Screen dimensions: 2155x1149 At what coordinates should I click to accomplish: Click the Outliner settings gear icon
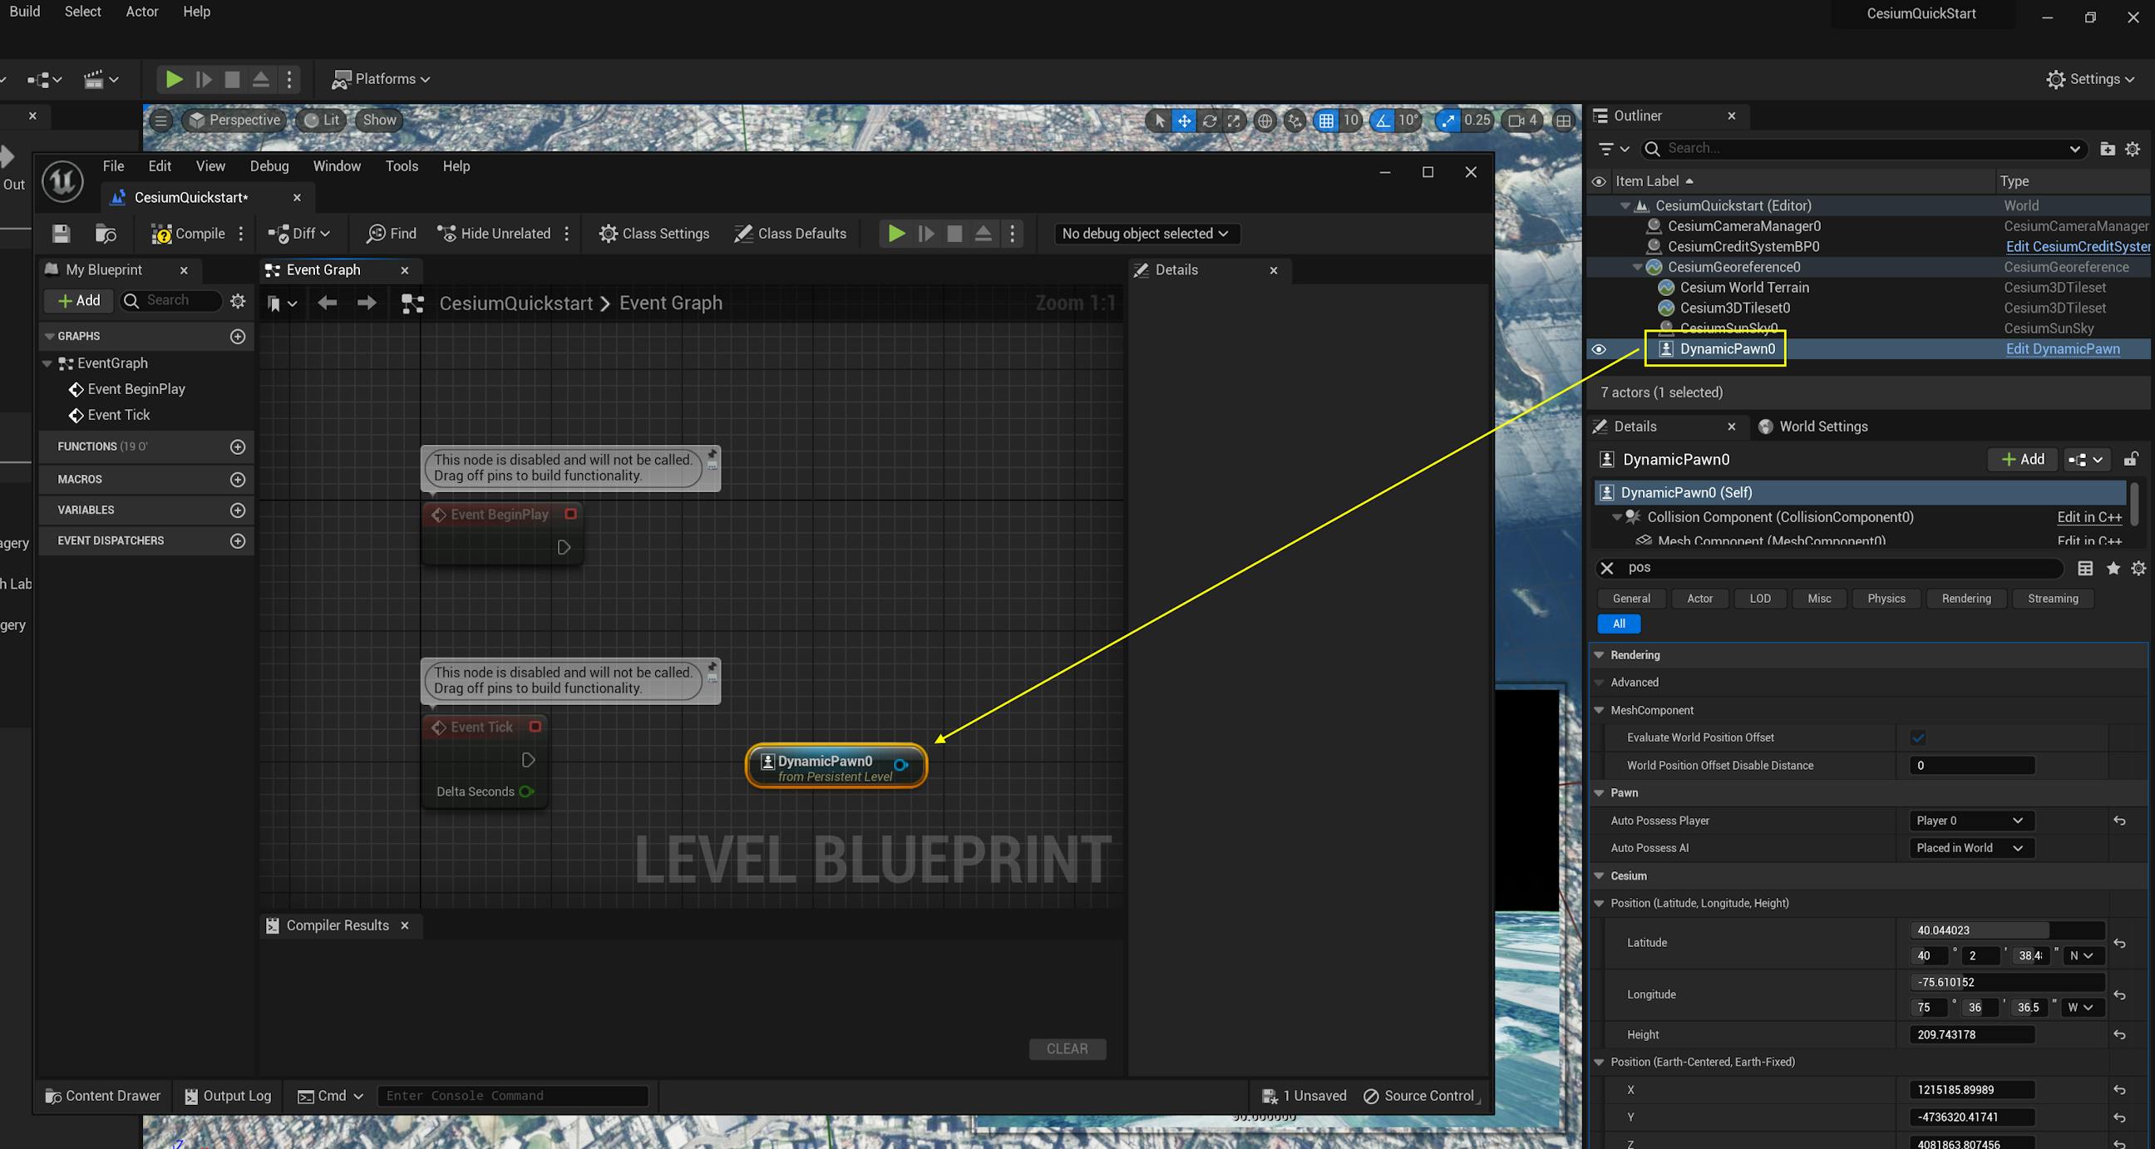click(2133, 149)
